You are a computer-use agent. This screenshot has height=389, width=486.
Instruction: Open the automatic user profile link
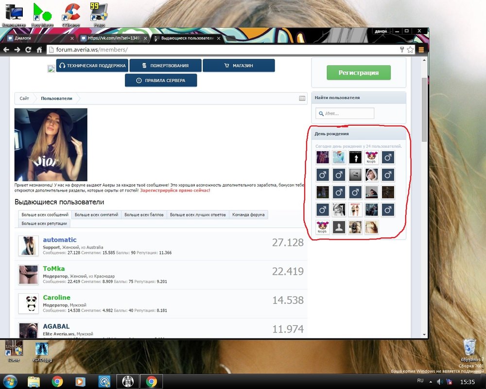coord(60,240)
